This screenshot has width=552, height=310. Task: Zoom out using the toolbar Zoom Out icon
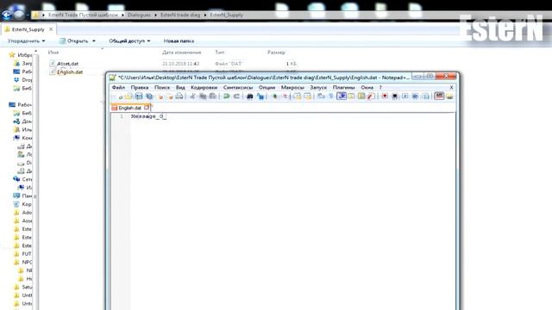(x=285, y=96)
